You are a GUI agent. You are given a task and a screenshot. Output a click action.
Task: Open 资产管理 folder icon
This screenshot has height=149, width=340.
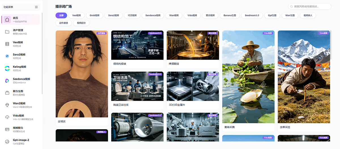point(7,32)
